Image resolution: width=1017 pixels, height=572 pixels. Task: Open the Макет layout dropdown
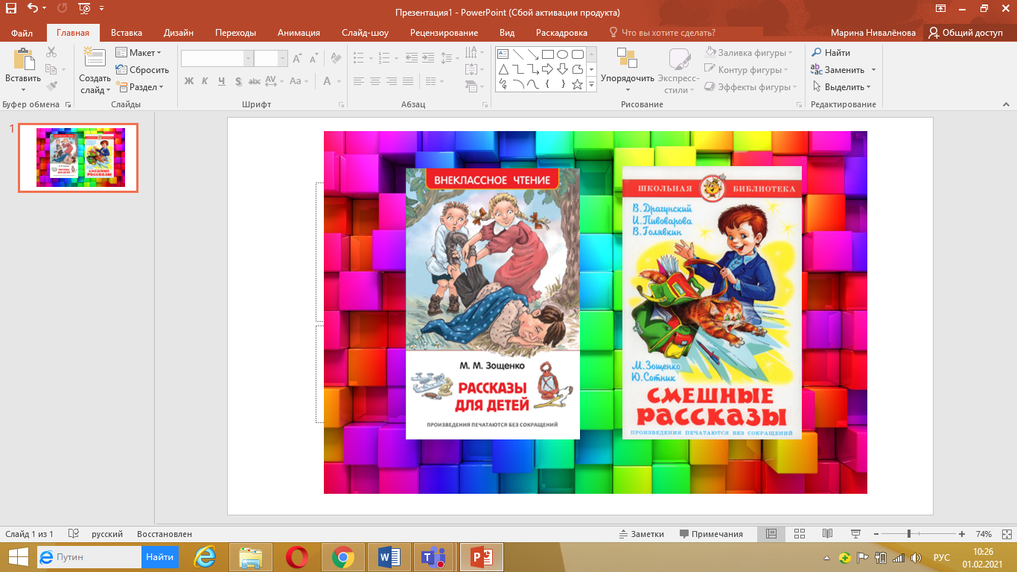pos(138,53)
